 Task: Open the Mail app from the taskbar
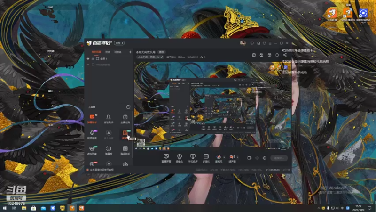pyautogui.click(x=43, y=208)
